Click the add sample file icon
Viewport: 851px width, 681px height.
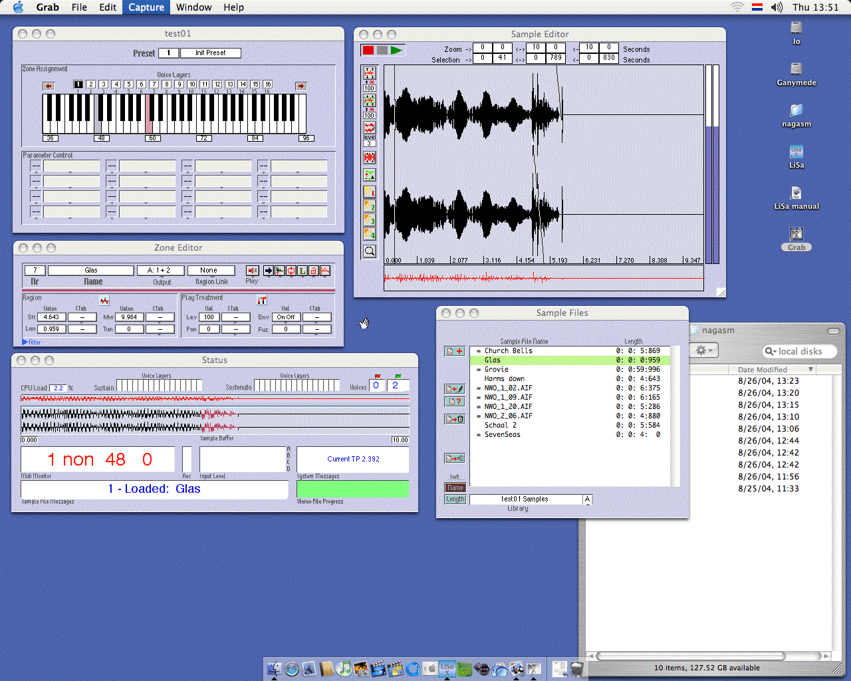tap(455, 351)
